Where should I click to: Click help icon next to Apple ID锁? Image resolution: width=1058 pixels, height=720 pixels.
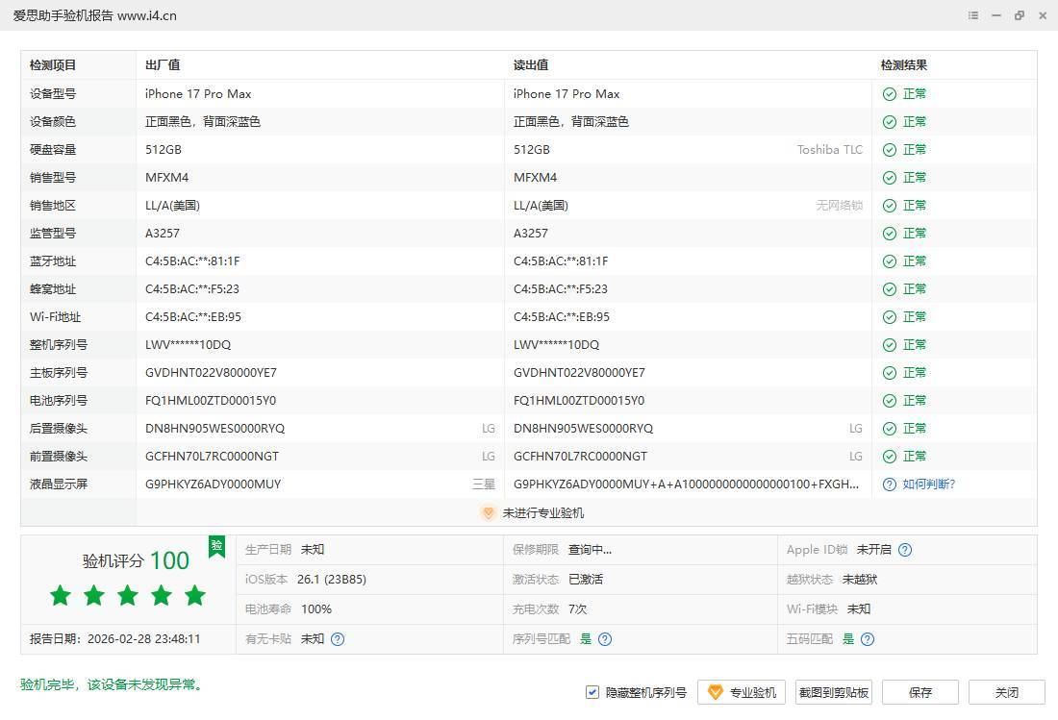(x=905, y=550)
